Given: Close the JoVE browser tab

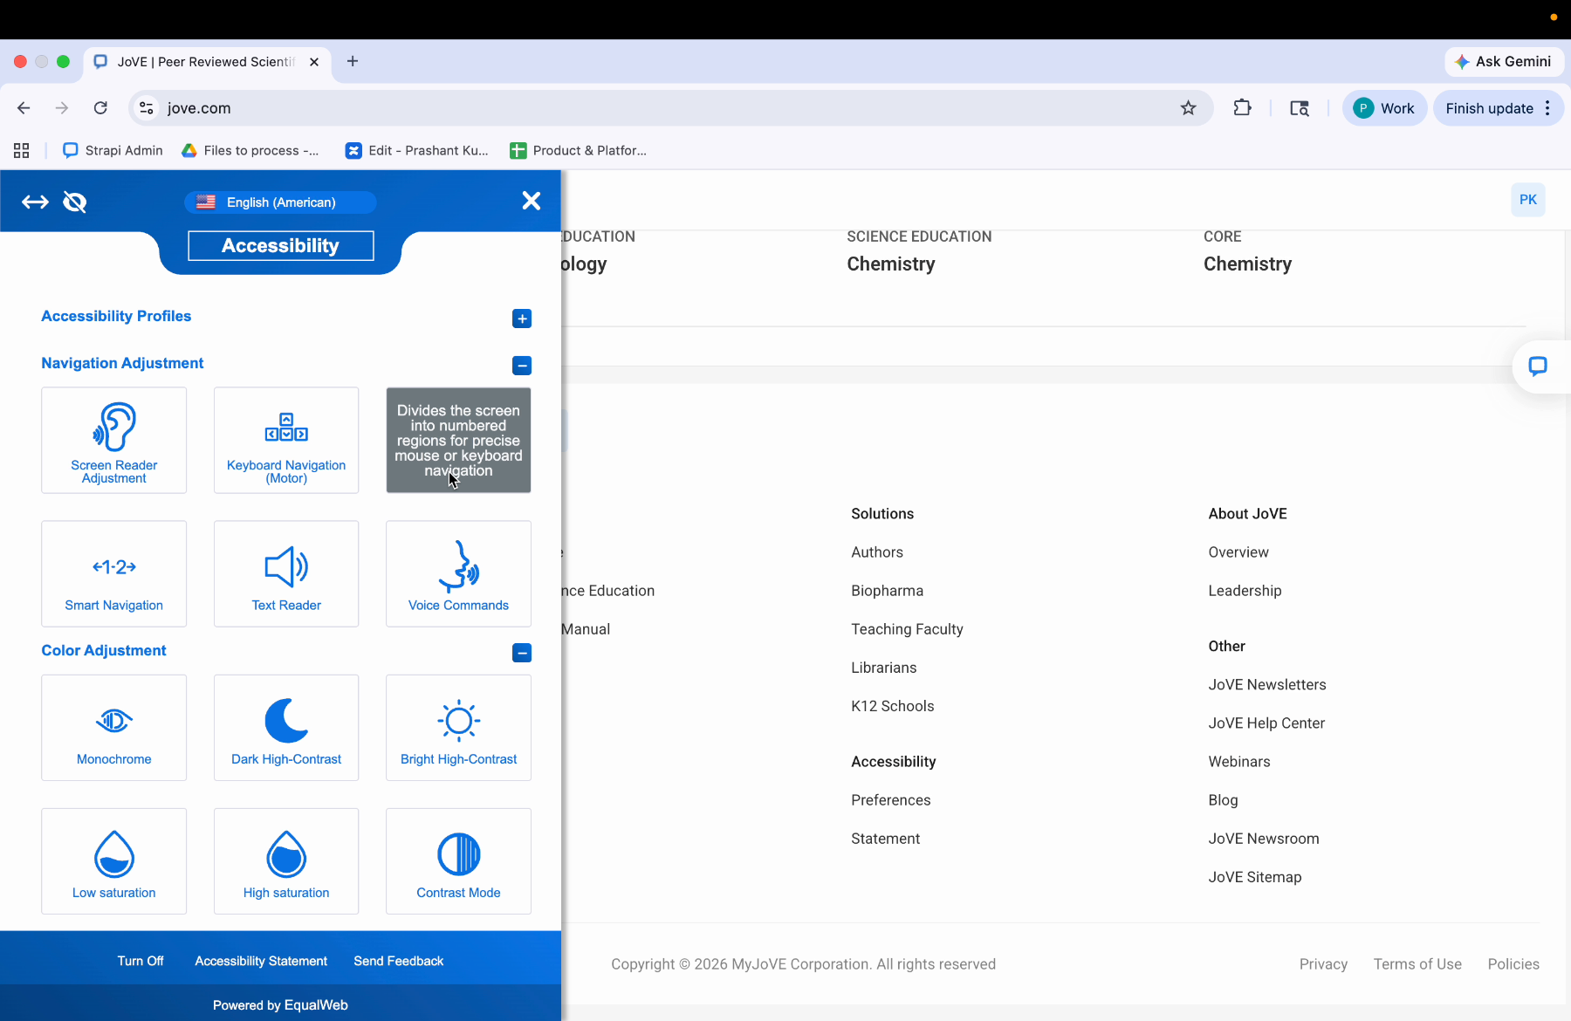Looking at the screenshot, I should click(314, 62).
